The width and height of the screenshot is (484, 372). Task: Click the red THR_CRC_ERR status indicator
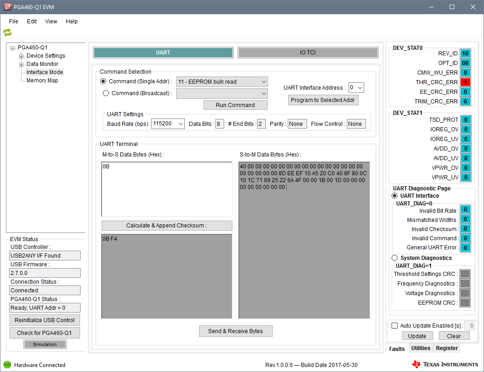coord(465,82)
